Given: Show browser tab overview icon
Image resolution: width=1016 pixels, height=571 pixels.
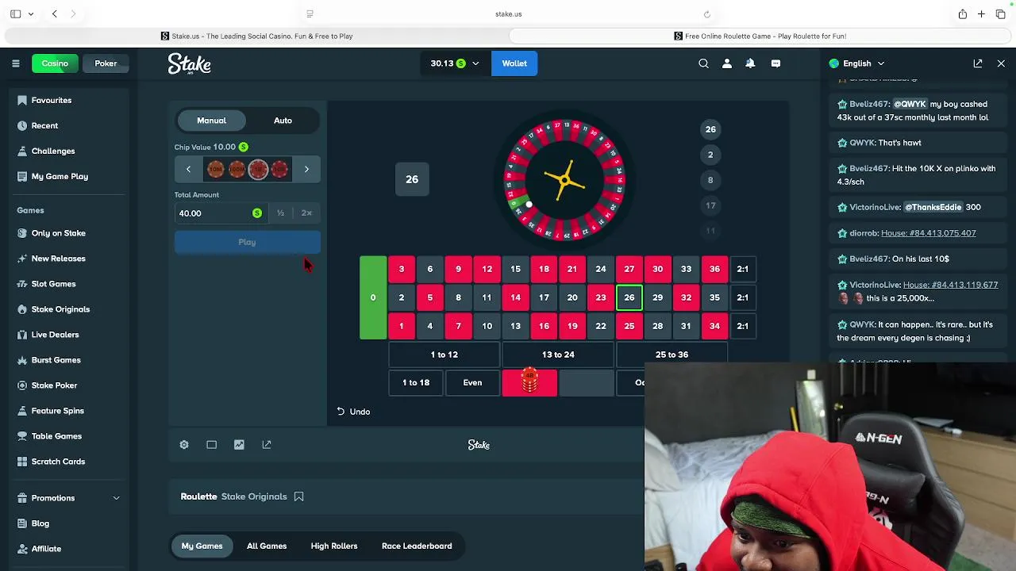Looking at the screenshot, I should point(1000,13).
